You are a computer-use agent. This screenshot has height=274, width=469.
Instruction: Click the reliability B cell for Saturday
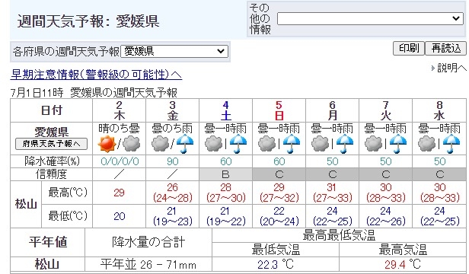226,174
